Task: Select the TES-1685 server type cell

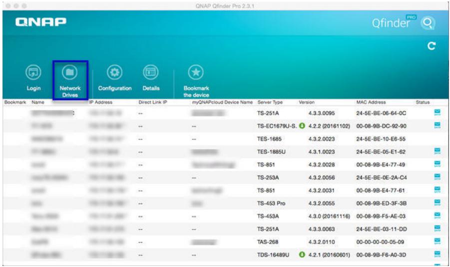Action: [269, 139]
